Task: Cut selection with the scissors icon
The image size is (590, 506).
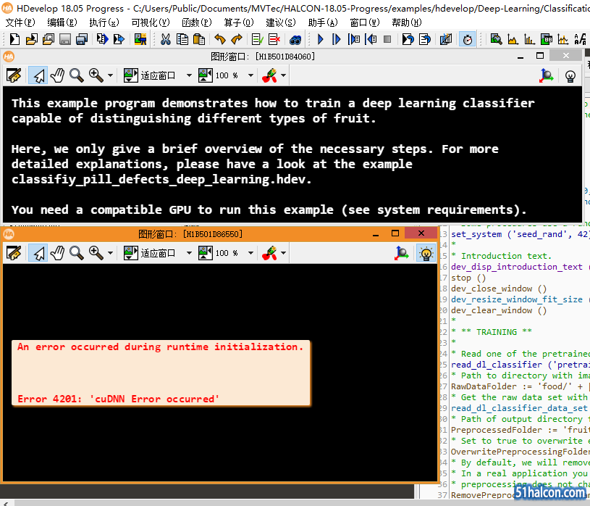Action: point(166,39)
